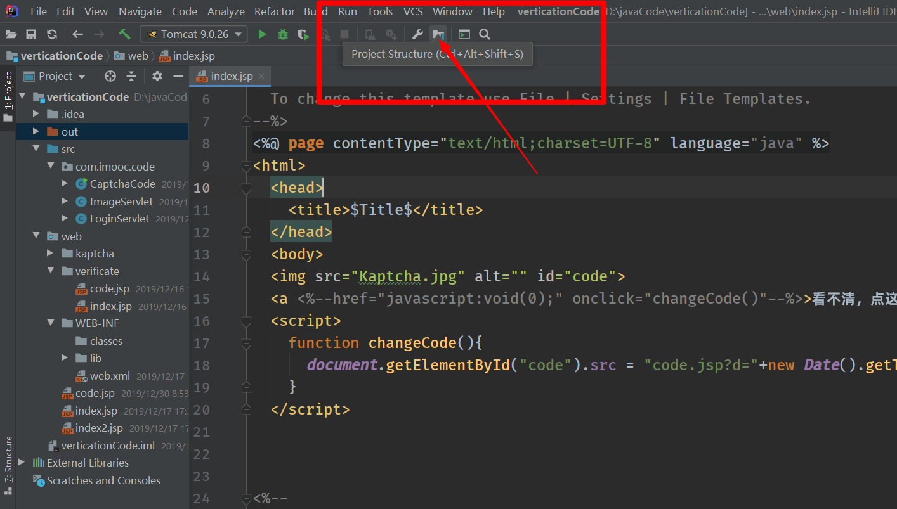897x509 pixels.
Task: Toggle the 1: Project tool window tab
Action: coord(8,97)
